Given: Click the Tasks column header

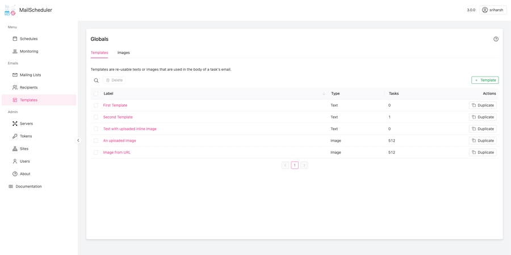Looking at the screenshot, I should click(393, 93).
